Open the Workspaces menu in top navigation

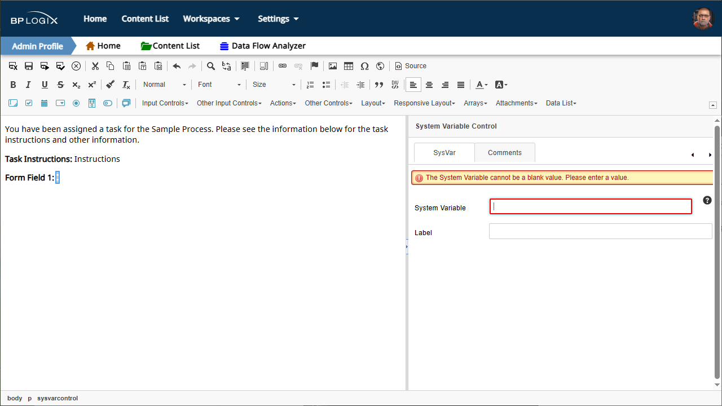[211, 19]
